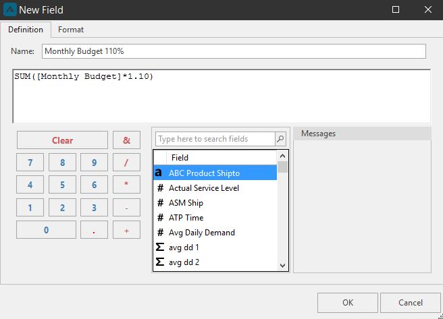Click the decimal point button
Viewport: 443px width, 319px height.
click(94, 230)
